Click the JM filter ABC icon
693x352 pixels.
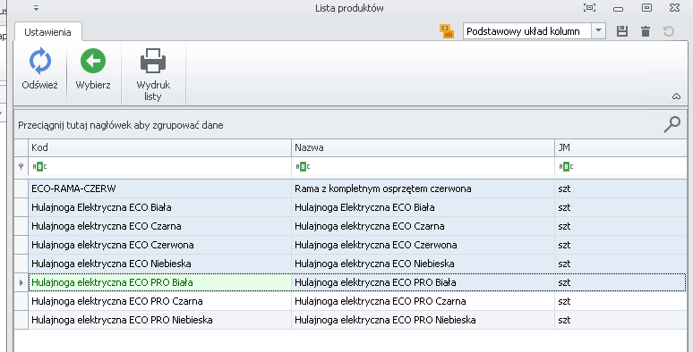566,167
